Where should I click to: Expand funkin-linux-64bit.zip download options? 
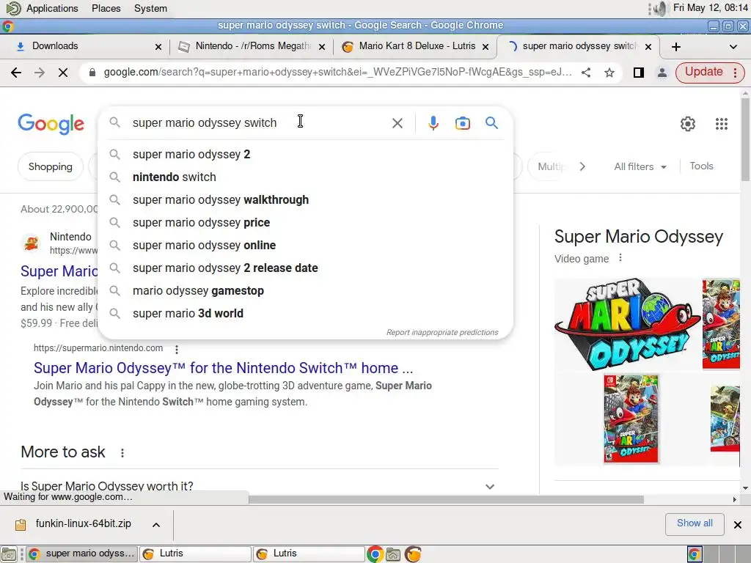click(156, 525)
